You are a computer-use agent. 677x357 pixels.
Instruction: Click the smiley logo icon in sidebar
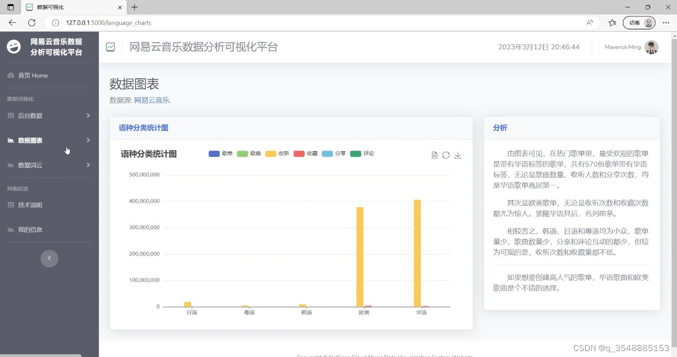pyautogui.click(x=14, y=47)
